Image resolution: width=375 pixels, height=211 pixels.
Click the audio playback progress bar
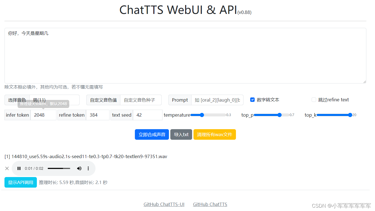(59, 168)
